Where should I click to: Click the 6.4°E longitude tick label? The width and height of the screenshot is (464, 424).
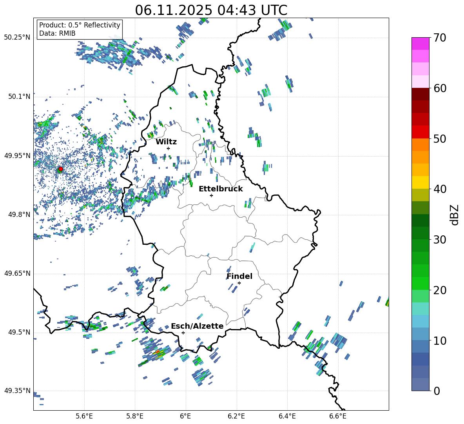[287, 416]
